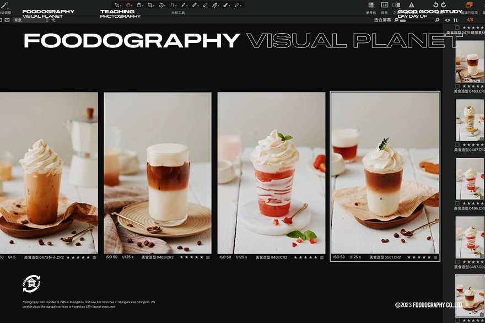
Task: Select the healing mask pen tool
Action: click(215, 5)
